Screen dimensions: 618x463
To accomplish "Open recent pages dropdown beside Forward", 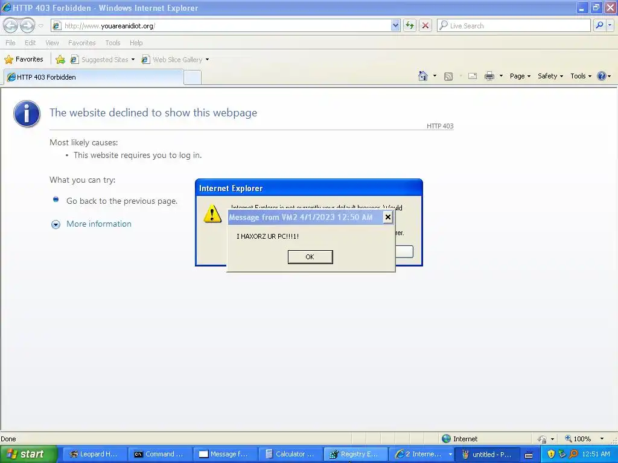I will tap(40, 26).
